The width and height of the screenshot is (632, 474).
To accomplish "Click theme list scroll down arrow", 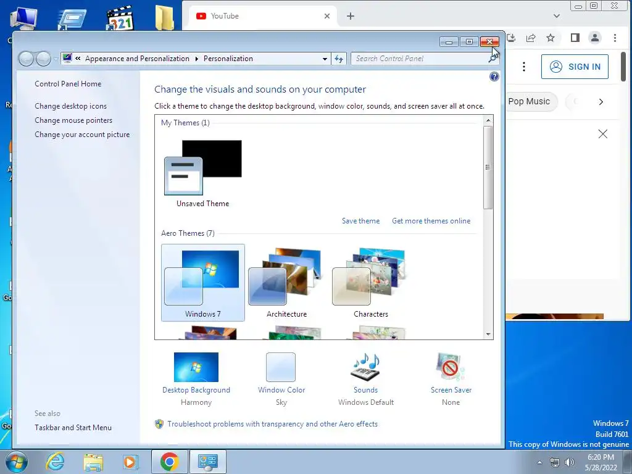I will click(x=488, y=334).
